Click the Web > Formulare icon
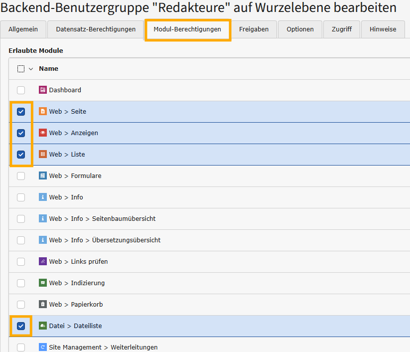 click(43, 176)
